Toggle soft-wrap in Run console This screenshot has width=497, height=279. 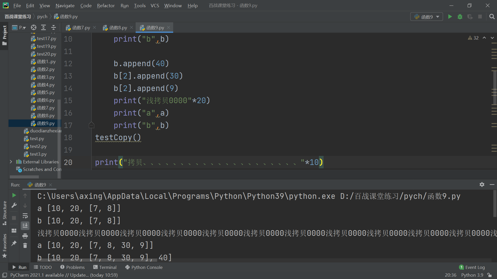pos(25,216)
